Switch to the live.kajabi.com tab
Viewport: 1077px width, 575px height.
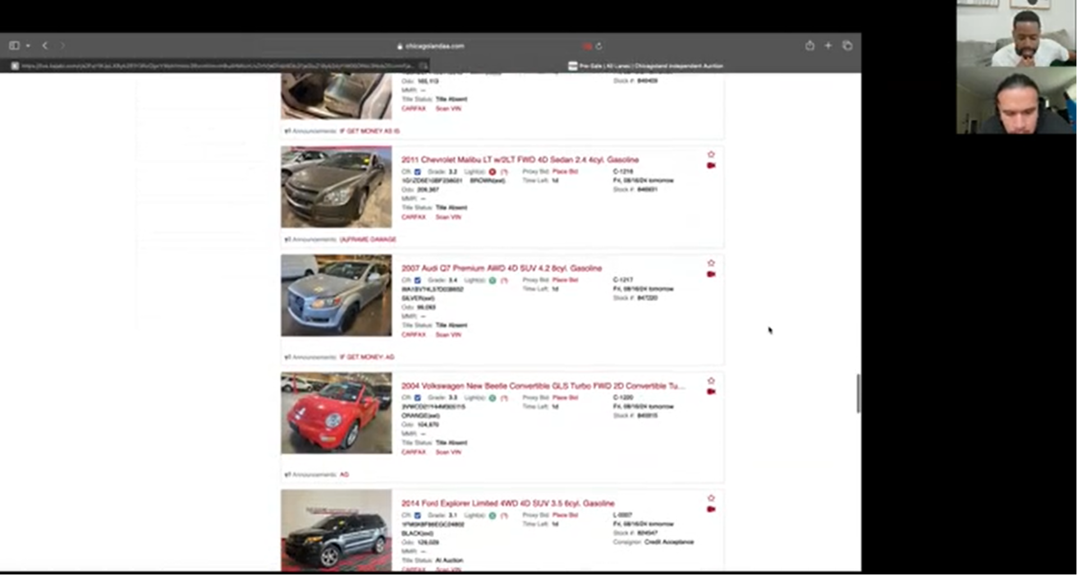(216, 66)
